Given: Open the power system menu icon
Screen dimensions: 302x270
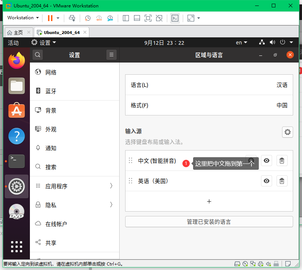Looking at the screenshot, I should (282, 42).
